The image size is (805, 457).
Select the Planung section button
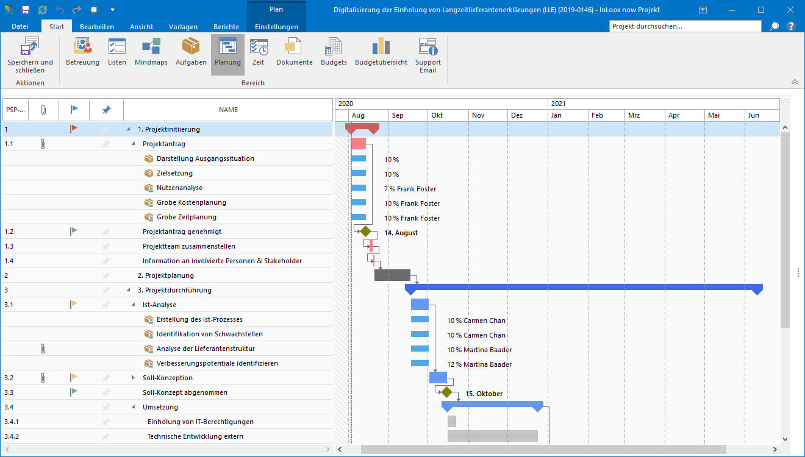pyautogui.click(x=227, y=54)
